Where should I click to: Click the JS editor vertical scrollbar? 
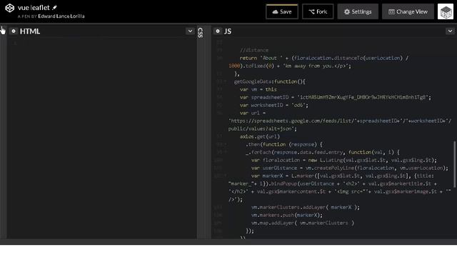pos(454,164)
